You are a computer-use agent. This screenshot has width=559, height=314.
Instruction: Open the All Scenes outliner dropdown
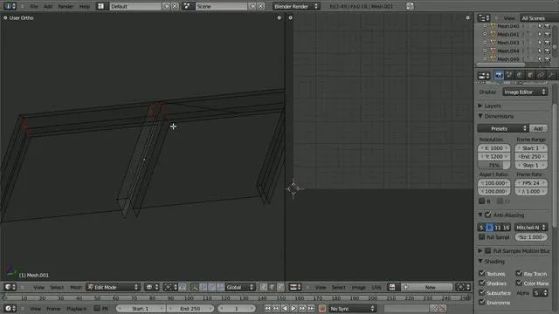(x=540, y=17)
